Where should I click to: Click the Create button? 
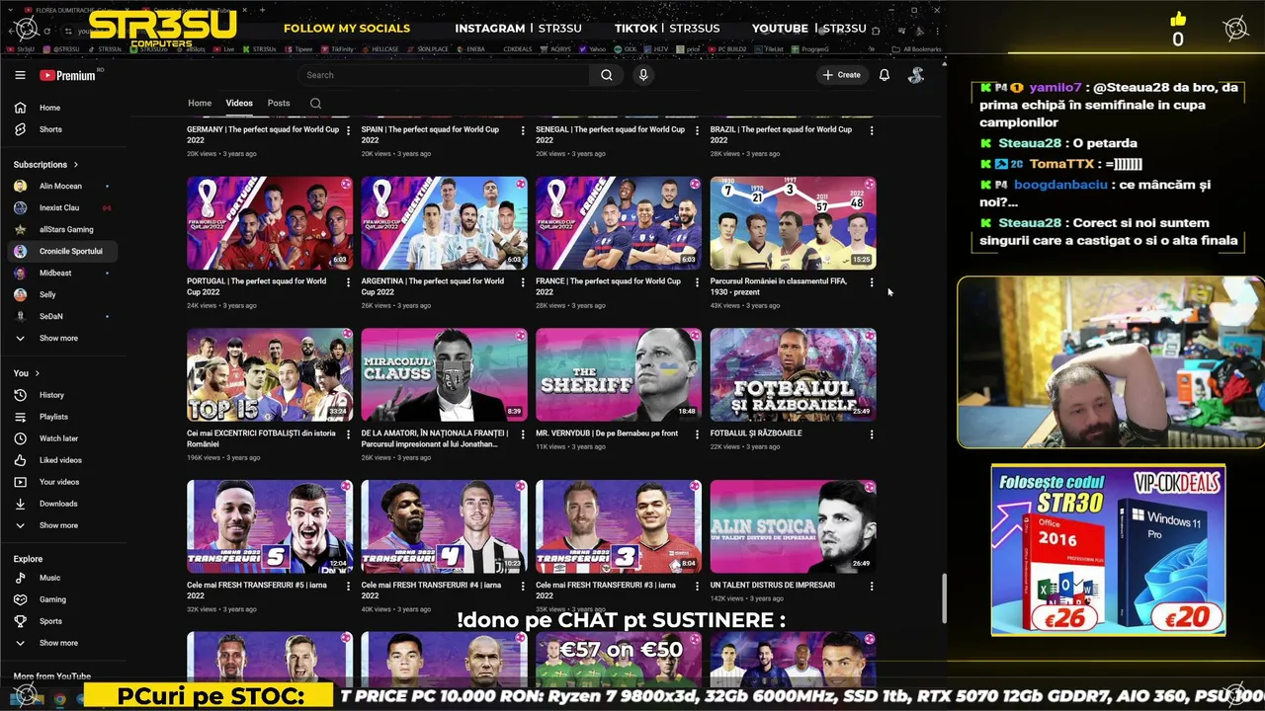click(x=841, y=75)
